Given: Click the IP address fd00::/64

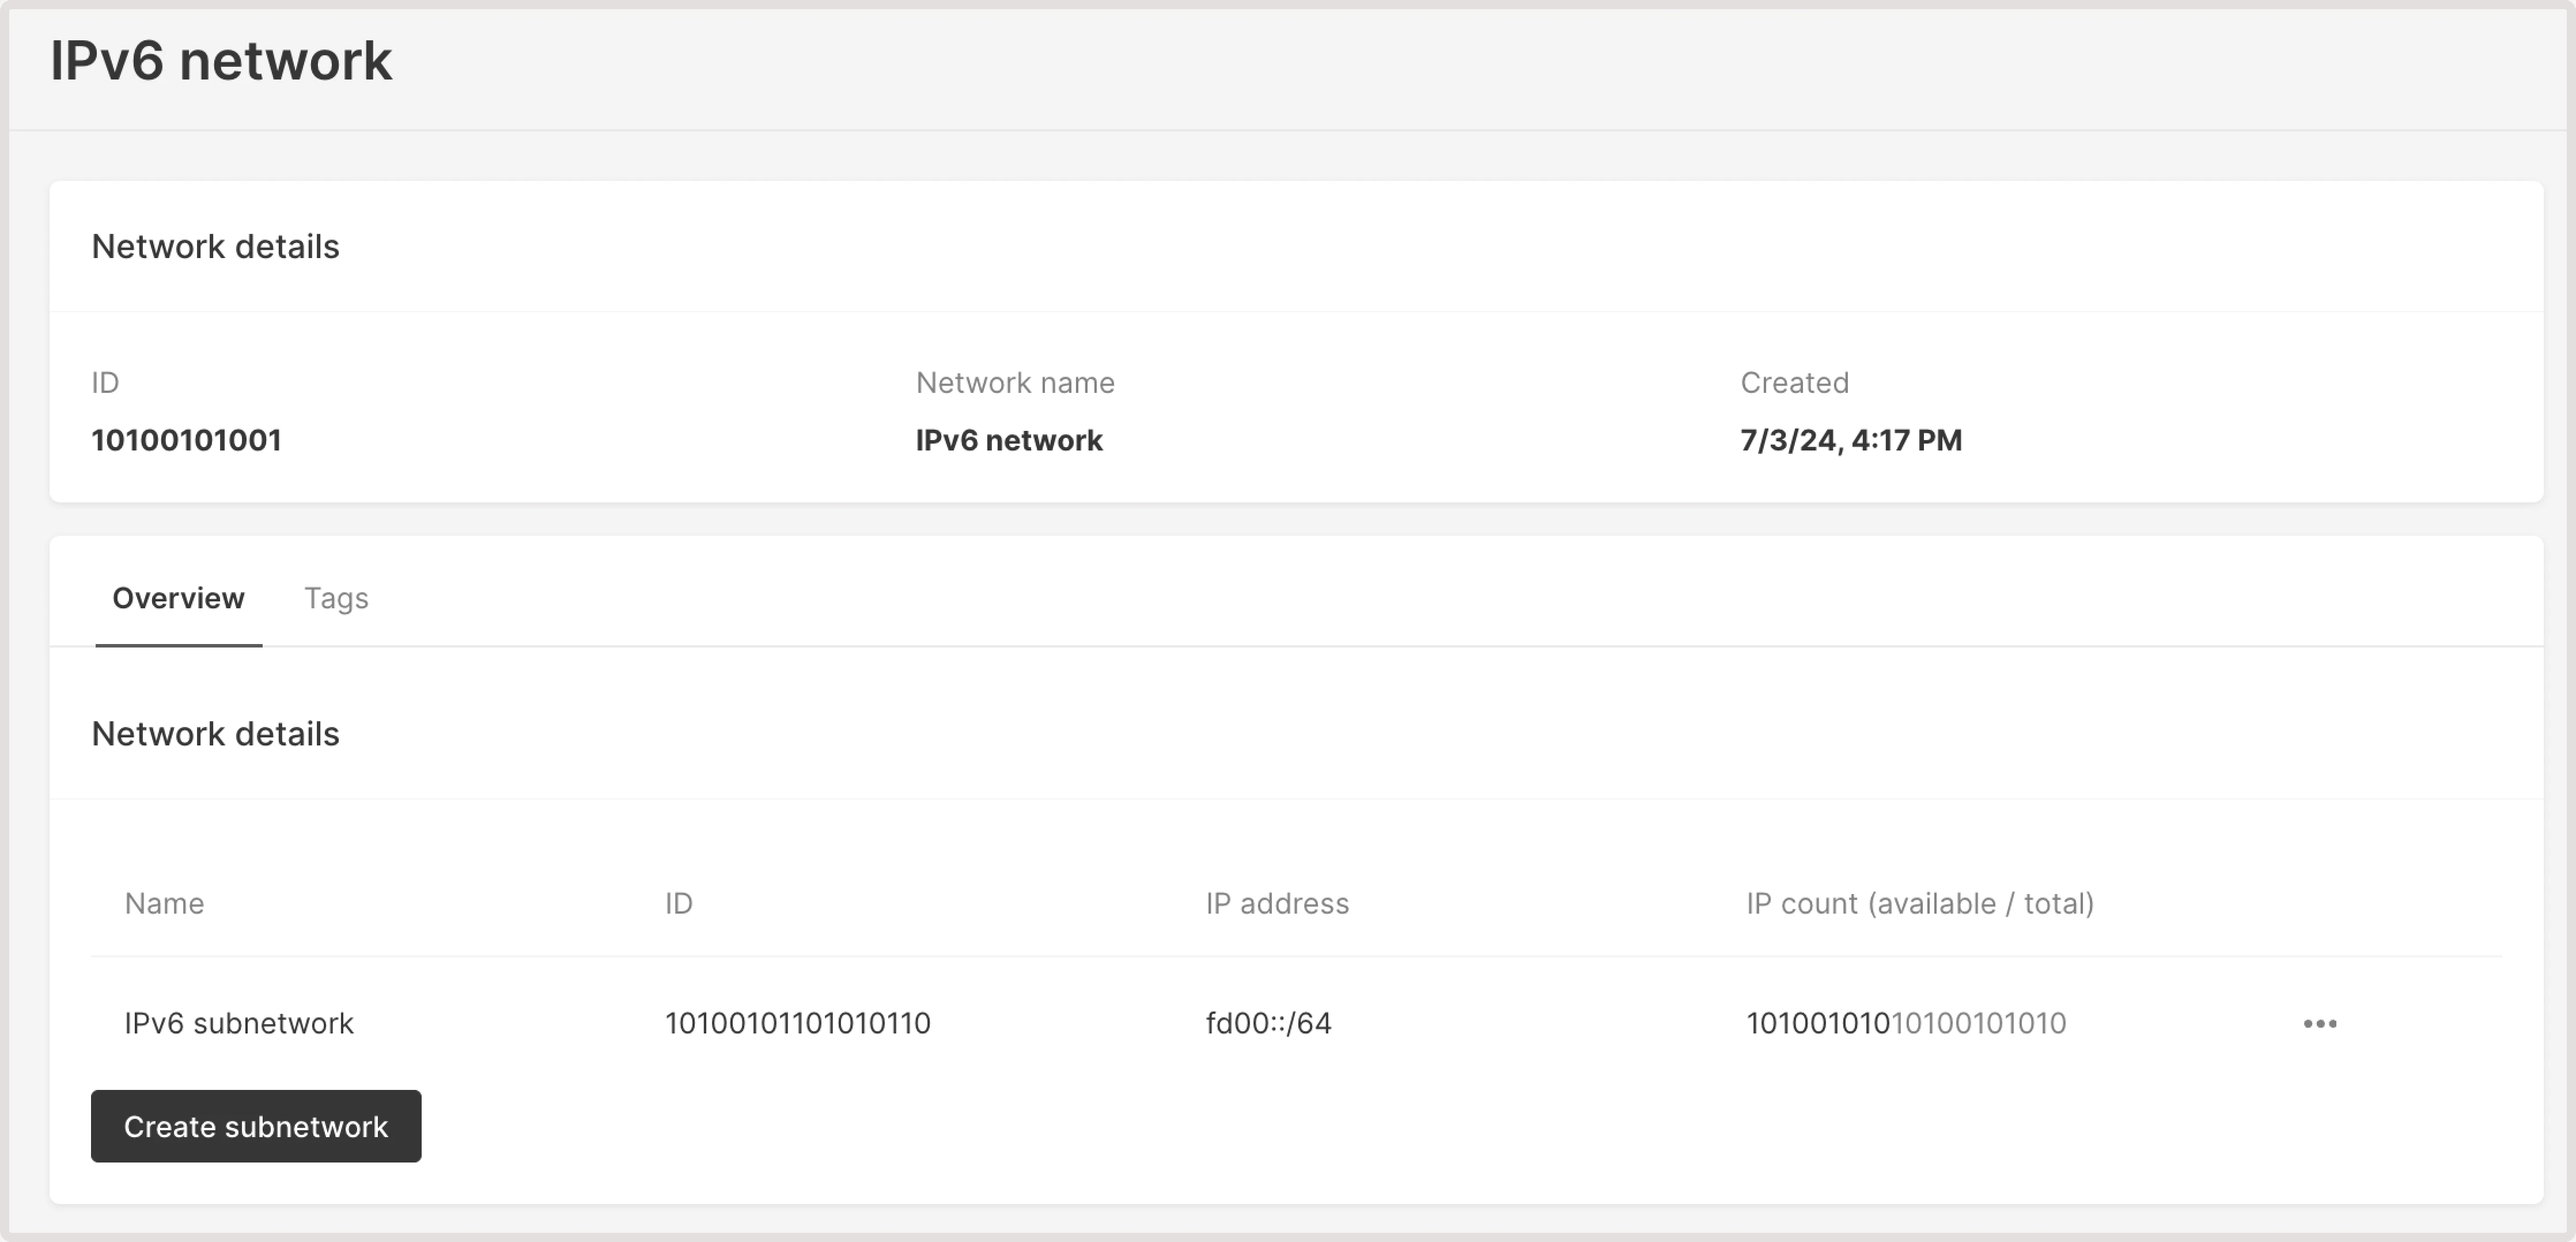Looking at the screenshot, I should [1268, 1022].
